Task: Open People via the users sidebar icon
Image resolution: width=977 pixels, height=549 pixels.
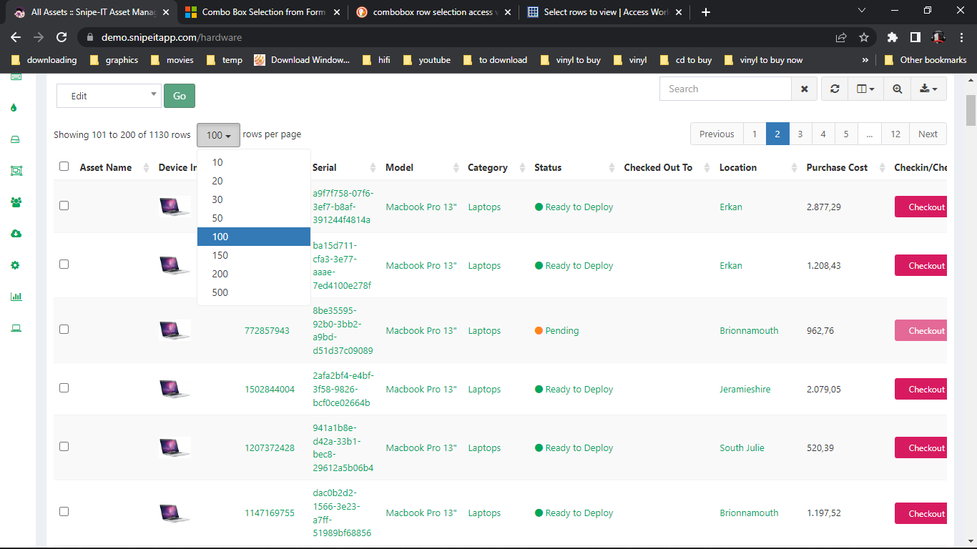Action: coord(16,202)
